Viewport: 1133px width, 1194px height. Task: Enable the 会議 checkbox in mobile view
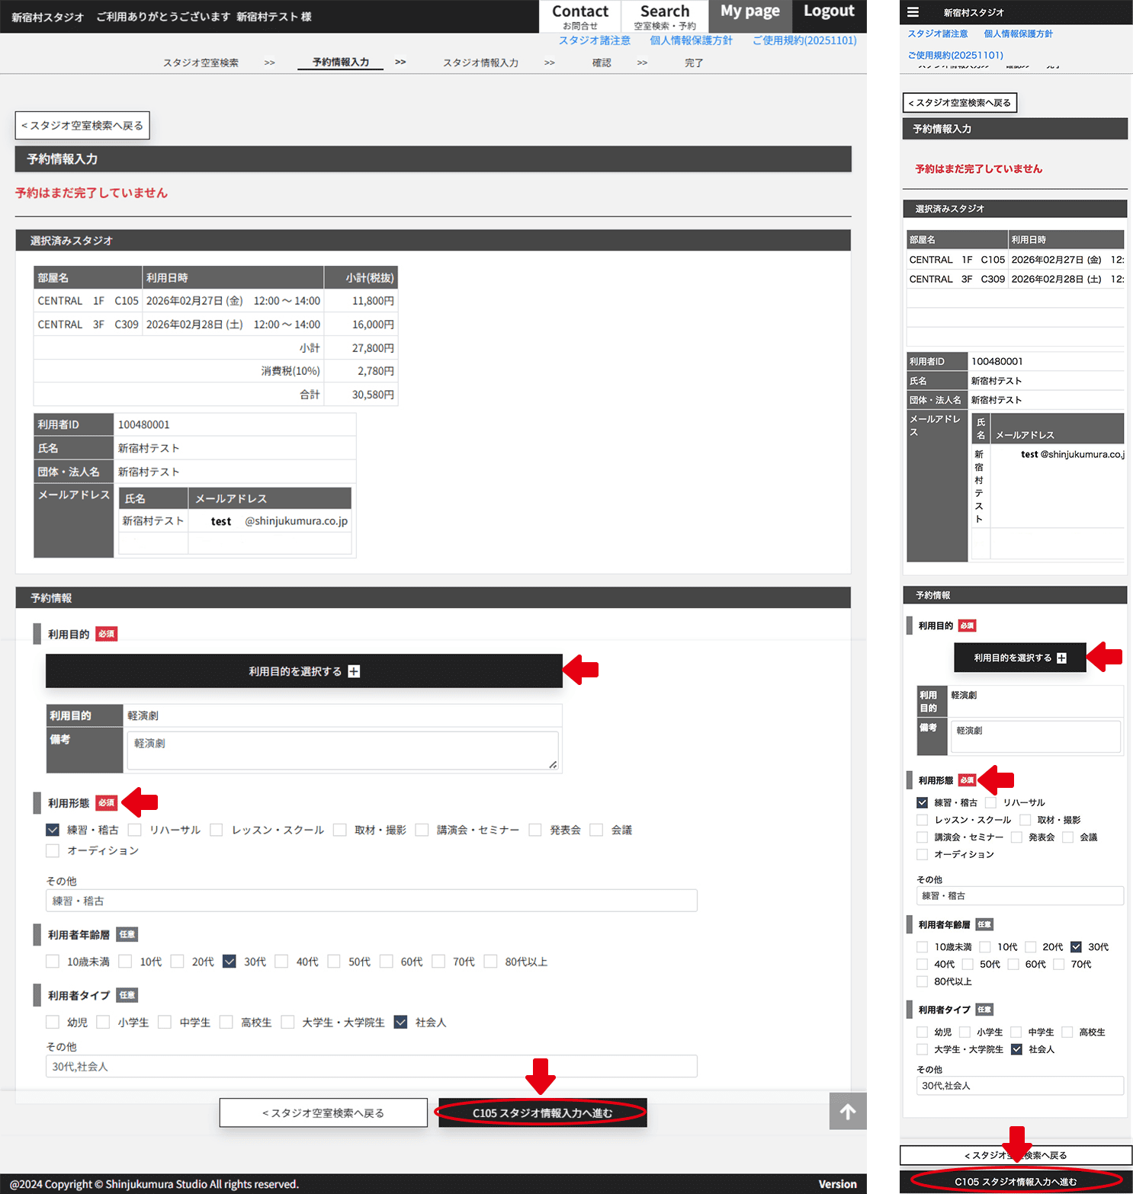pyautogui.click(x=1068, y=837)
